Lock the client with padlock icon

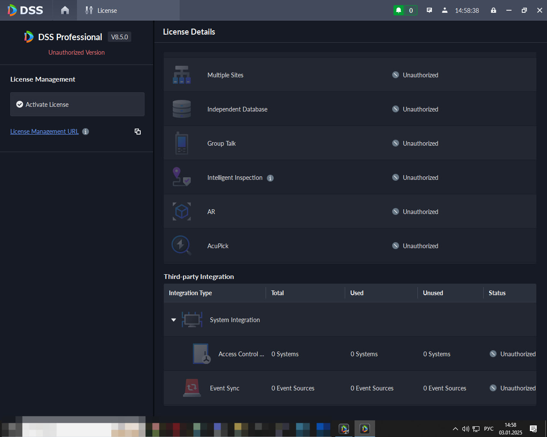494,10
